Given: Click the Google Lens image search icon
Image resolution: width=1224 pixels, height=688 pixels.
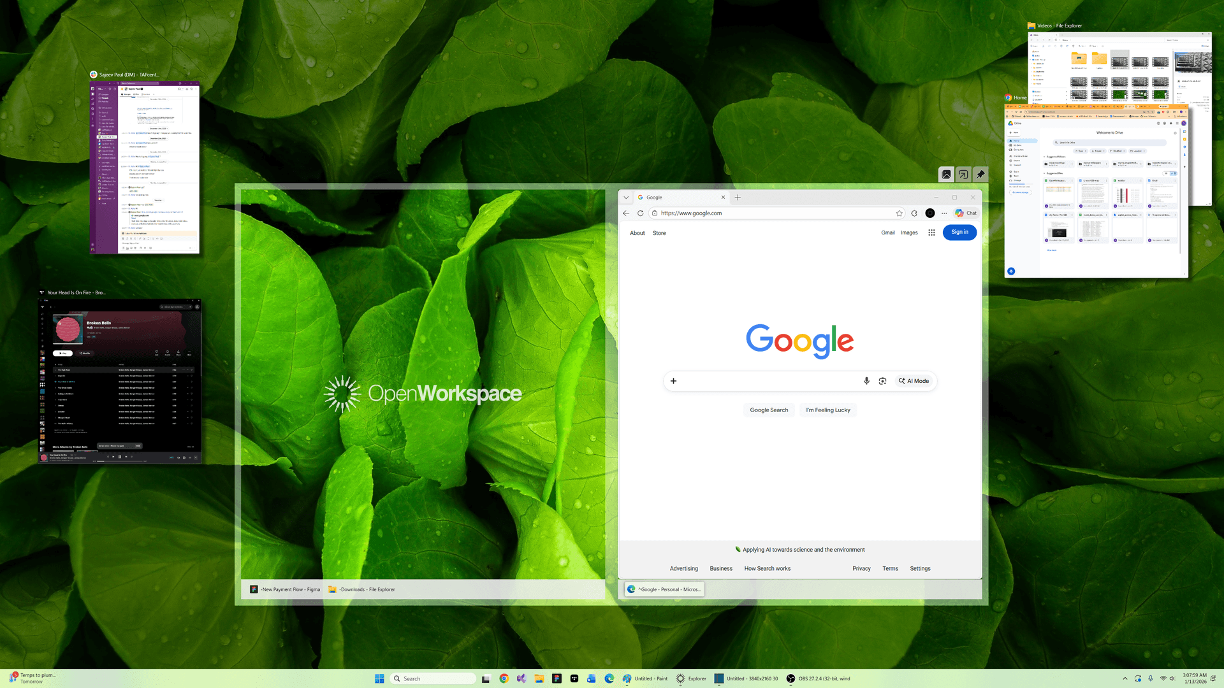Looking at the screenshot, I should [882, 381].
